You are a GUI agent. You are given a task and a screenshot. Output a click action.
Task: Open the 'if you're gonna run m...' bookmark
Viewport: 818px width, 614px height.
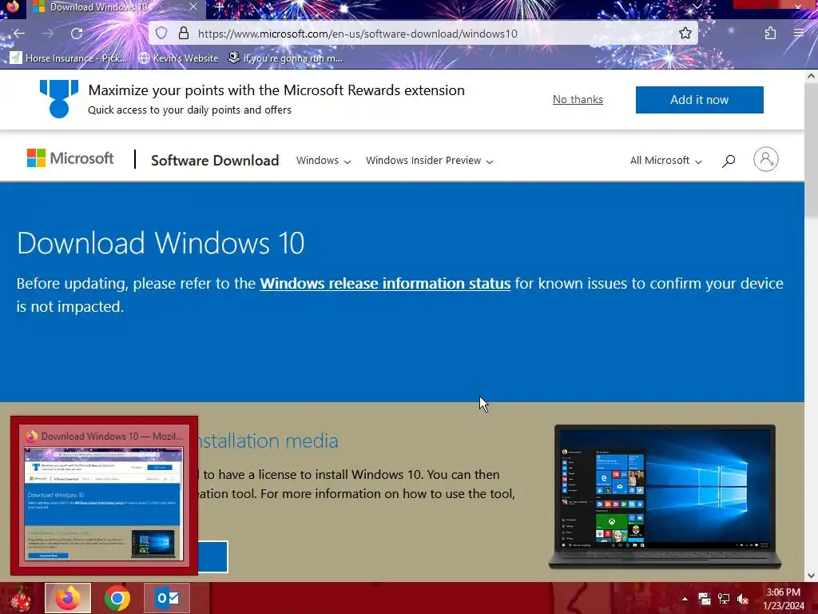click(x=285, y=58)
